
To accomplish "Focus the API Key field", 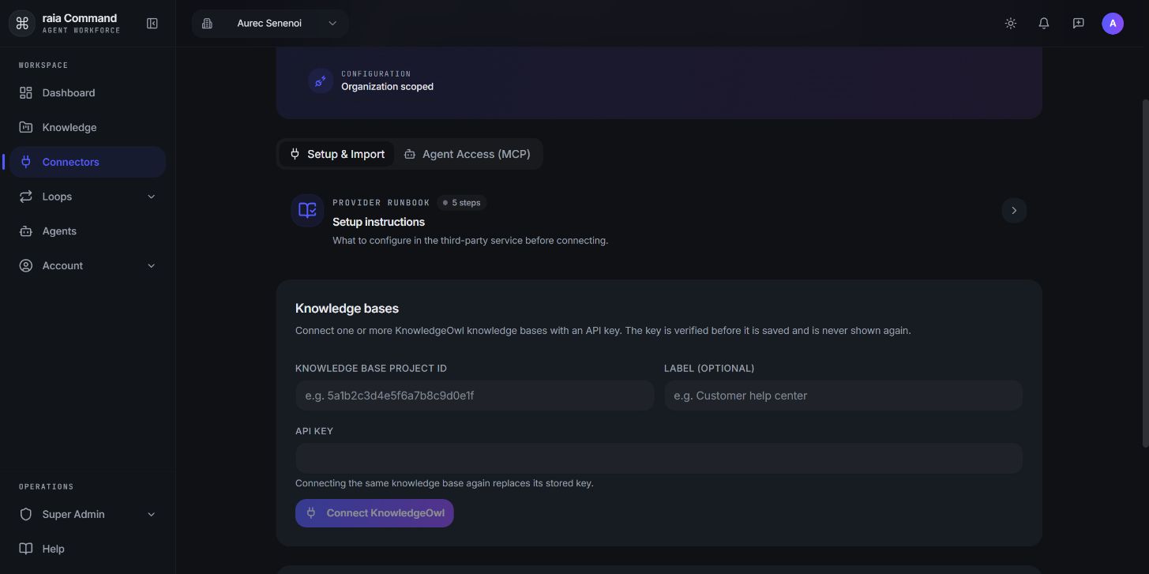I will tap(659, 458).
